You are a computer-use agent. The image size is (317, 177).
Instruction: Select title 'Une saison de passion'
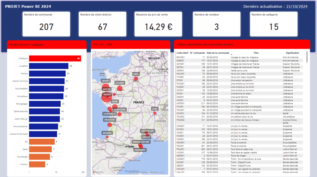241,80
